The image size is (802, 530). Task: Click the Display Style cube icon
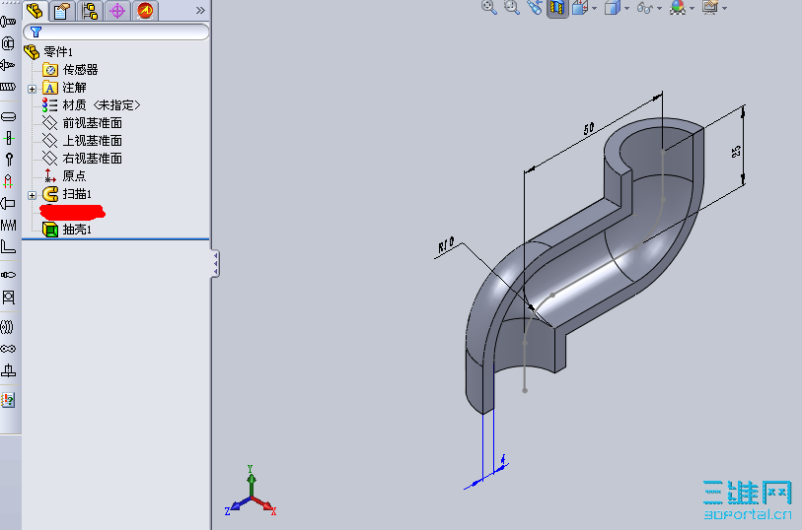coord(613,8)
